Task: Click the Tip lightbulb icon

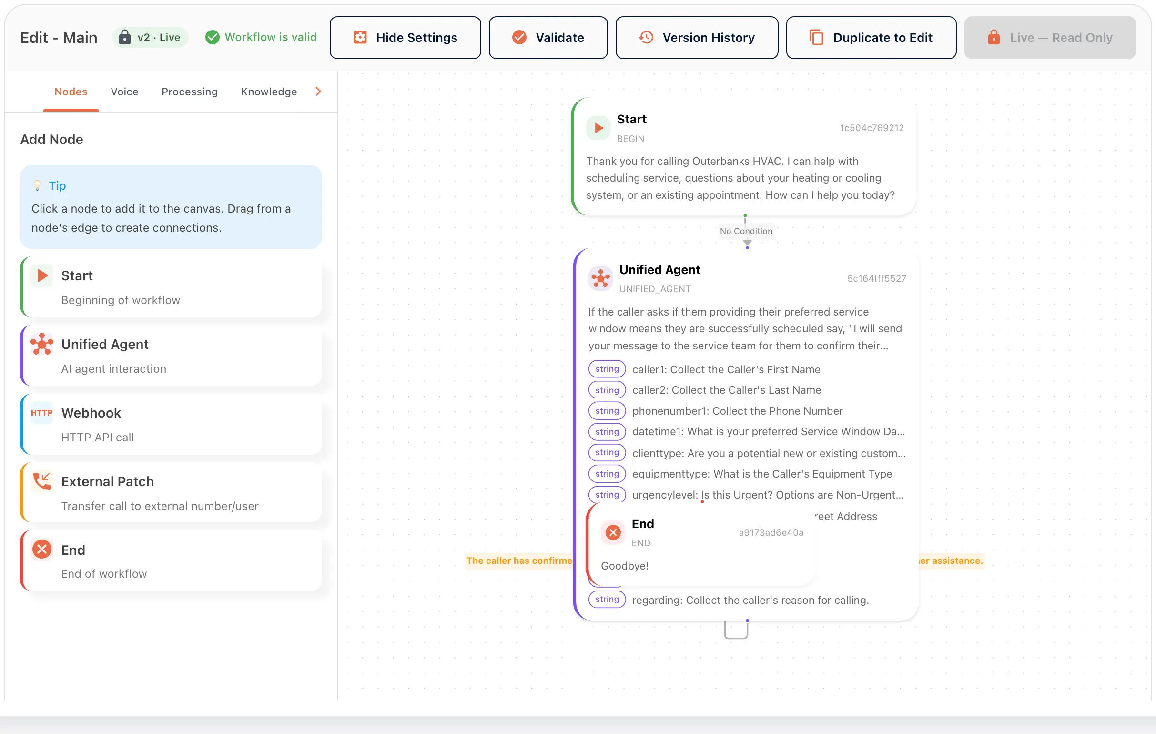Action: pyautogui.click(x=37, y=186)
